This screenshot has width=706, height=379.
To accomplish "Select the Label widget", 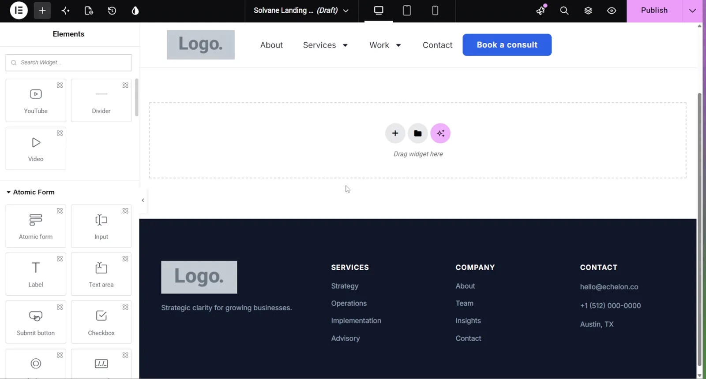I will point(36,274).
